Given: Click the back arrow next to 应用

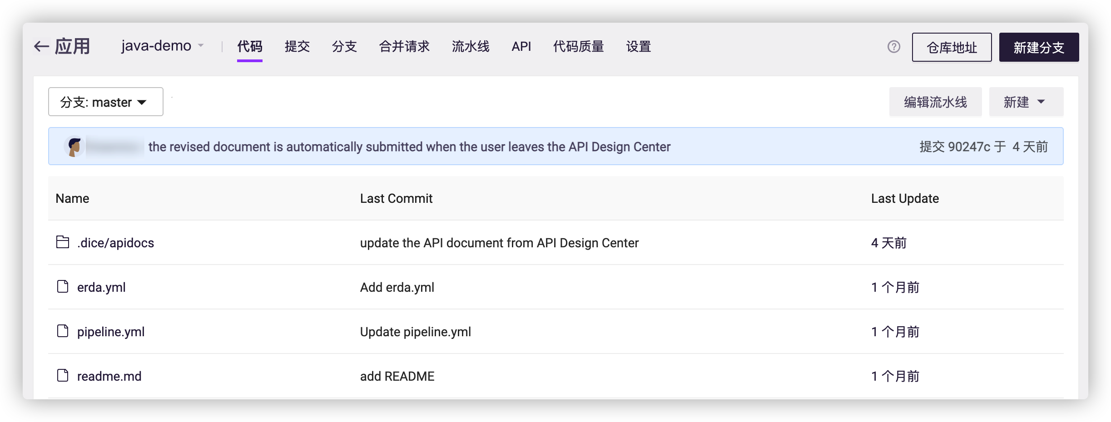Looking at the screenshot, I should (x=42, y=46).
